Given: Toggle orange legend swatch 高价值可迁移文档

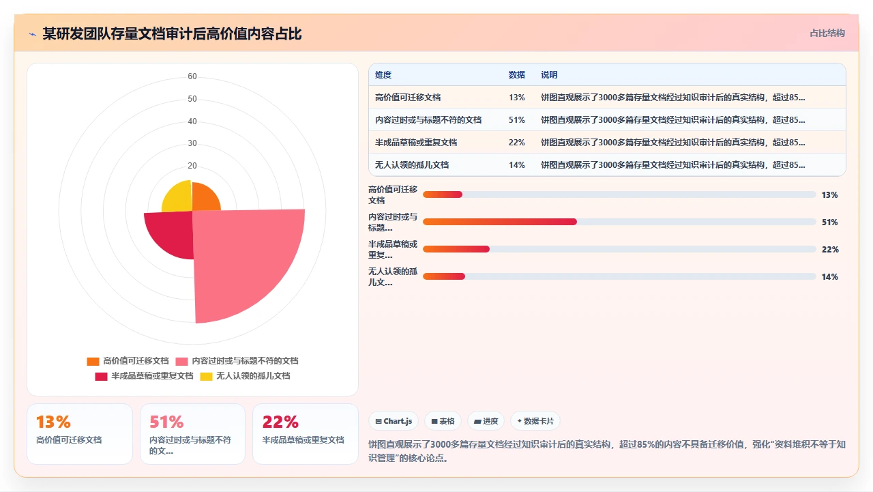Looking at the screenshot, I should tap(93, 361).
